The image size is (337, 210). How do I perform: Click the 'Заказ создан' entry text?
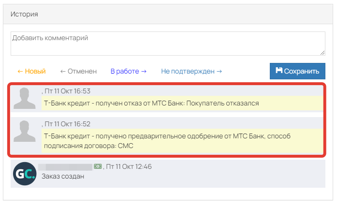[x=63, y=176]
